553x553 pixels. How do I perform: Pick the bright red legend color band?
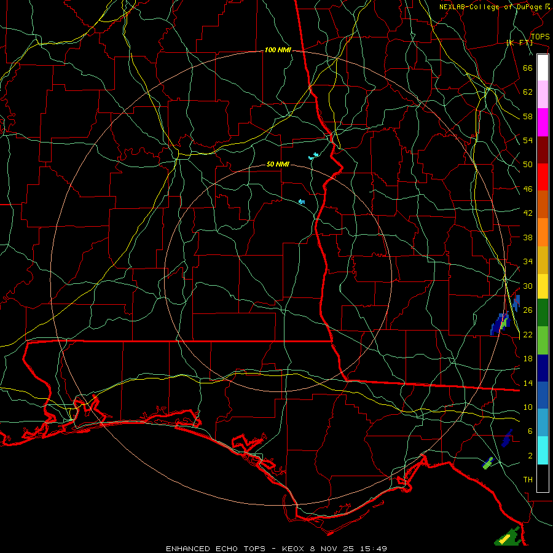pos(543,177)
